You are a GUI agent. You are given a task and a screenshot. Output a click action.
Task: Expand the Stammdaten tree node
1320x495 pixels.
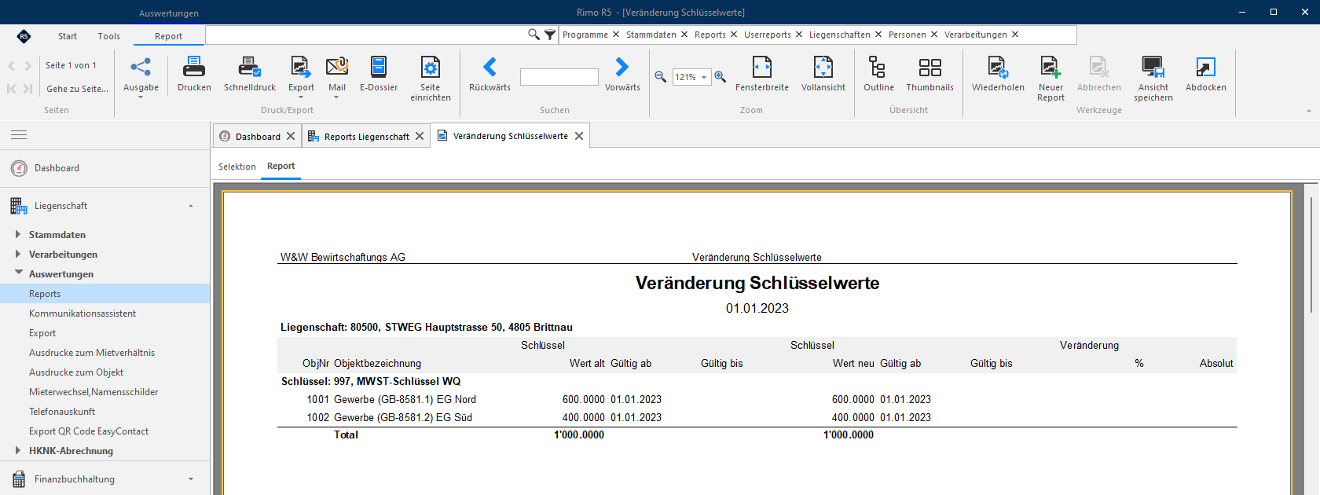tap(17, 234)
